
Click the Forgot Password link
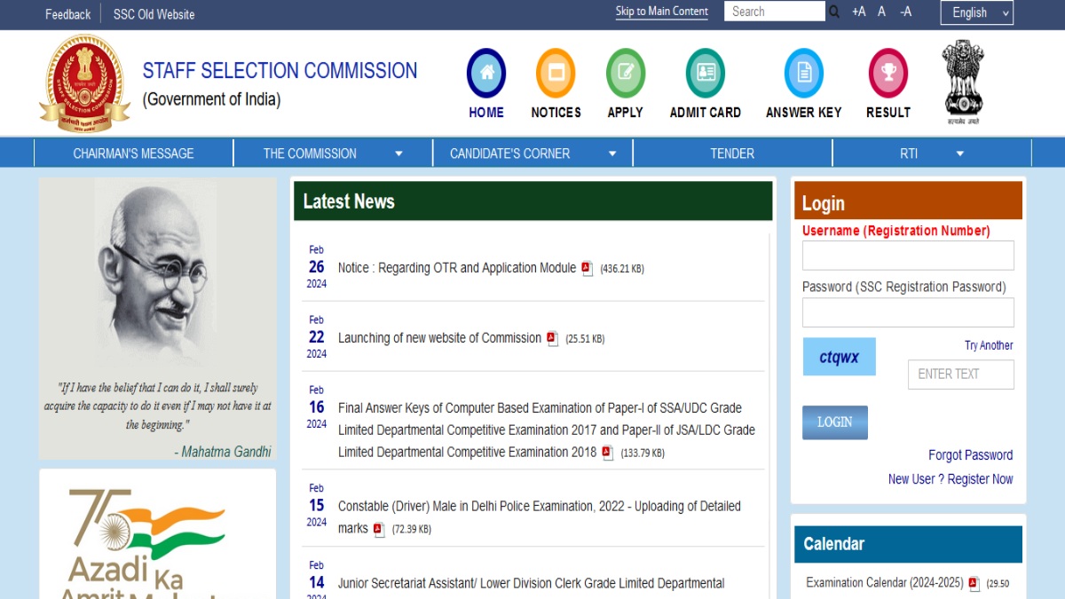pos(970,455)
